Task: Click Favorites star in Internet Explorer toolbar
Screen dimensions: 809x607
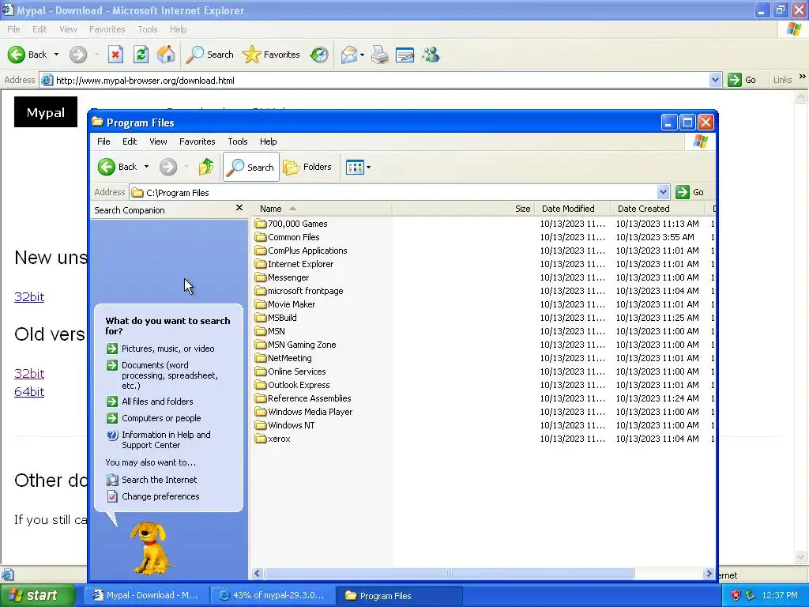Action: tap(272, 55)
